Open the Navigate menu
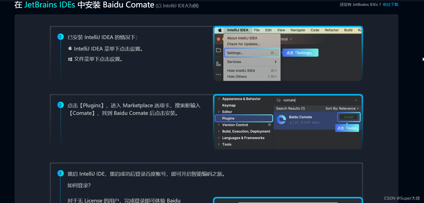Image resolution: width=424 pixels, height=203 pixels. [298, 30]
